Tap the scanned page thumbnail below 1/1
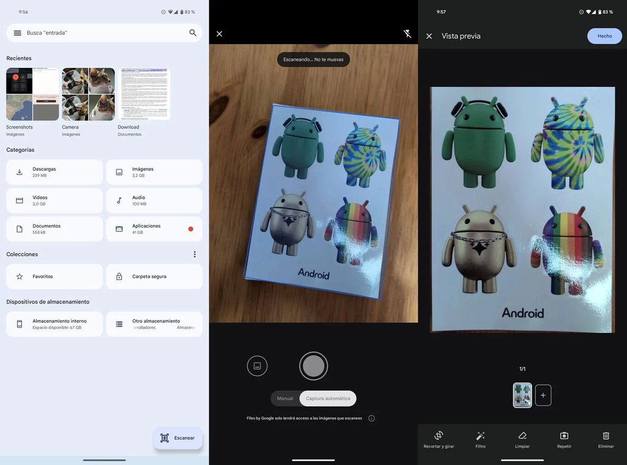 coord(522,395)
